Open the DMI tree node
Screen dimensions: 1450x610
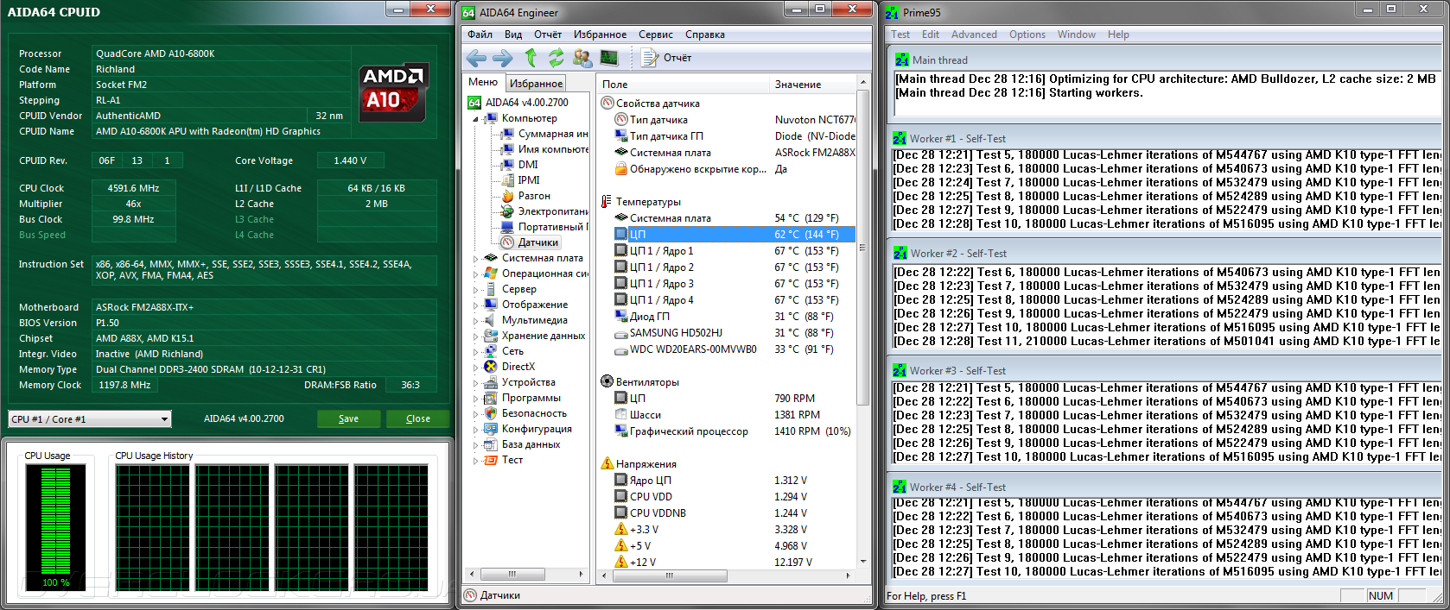click(520, 165)
